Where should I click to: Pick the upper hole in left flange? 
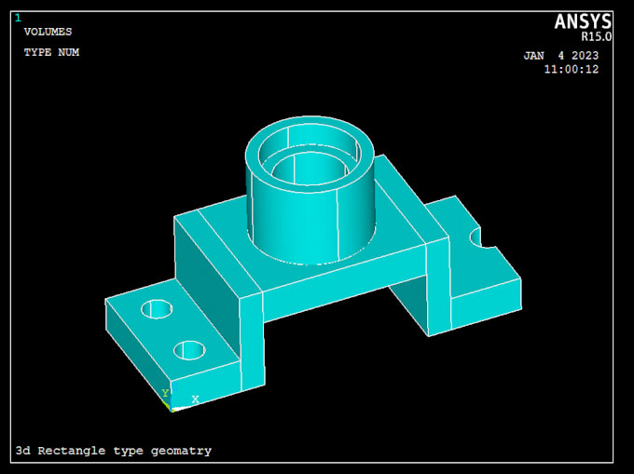coord(157,309)
